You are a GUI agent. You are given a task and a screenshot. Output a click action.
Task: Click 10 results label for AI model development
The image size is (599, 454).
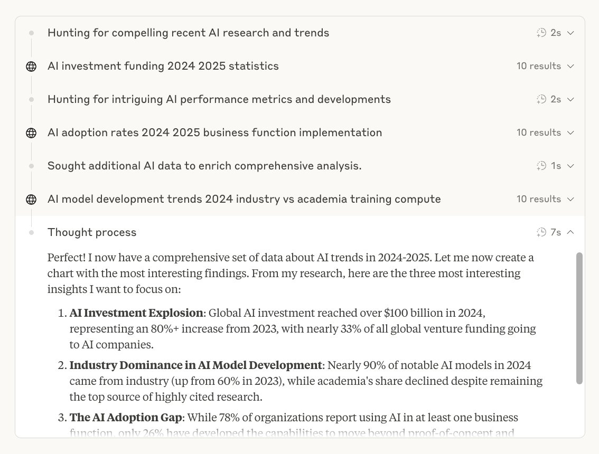pyautogui.click(x=539, y=199)
